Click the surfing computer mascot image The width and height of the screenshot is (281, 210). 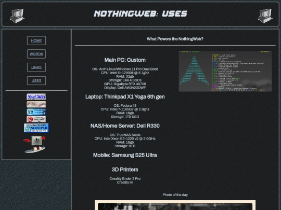tap(35, 144)
